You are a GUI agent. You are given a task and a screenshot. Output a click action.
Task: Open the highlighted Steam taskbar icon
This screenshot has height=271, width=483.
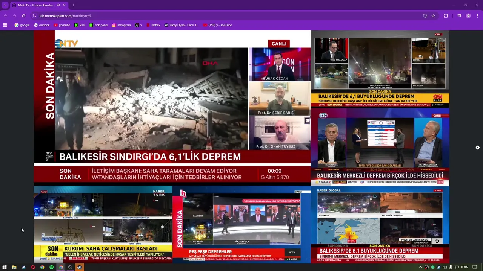point(79,267)
